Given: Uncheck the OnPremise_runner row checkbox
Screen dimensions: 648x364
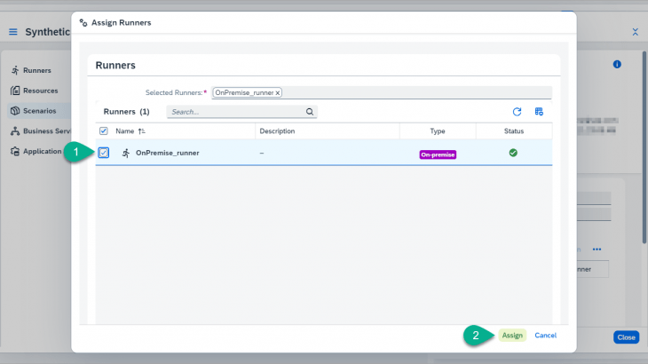Looking at the screenshot, I should pyautogui.click(x=104, y=153).
